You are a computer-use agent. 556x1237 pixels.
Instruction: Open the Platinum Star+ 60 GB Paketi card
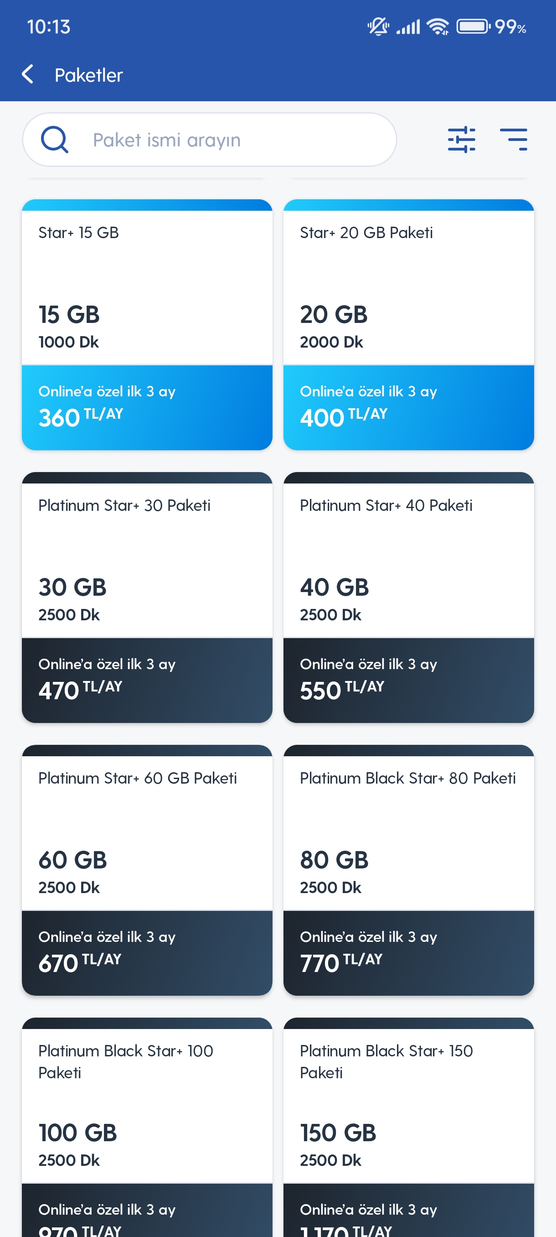tap(147, 870)
